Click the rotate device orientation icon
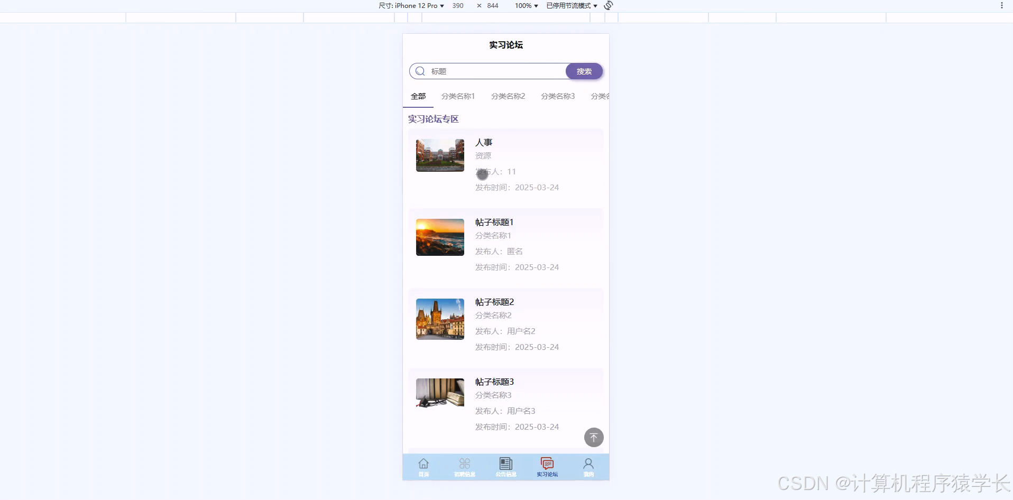This screenshot has height=500, width=1013. point(607,6)
